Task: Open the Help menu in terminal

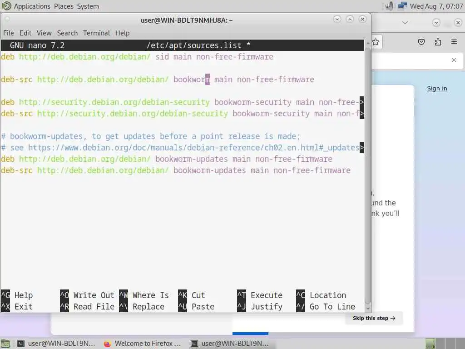Action: coord(122,33)
